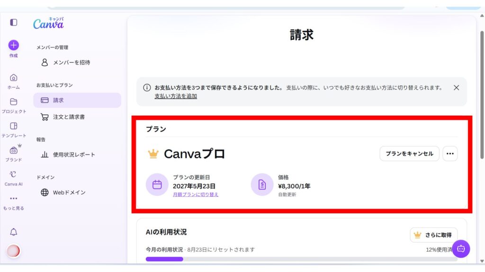Viewport: 485px width, 272px height.
Task: Open the profile avatar menu
Action: [x=13, y=251]
